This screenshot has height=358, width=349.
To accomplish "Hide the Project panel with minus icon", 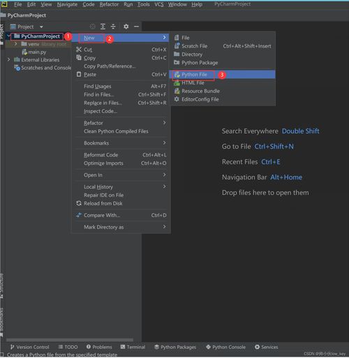I will (x=136, y=27).
